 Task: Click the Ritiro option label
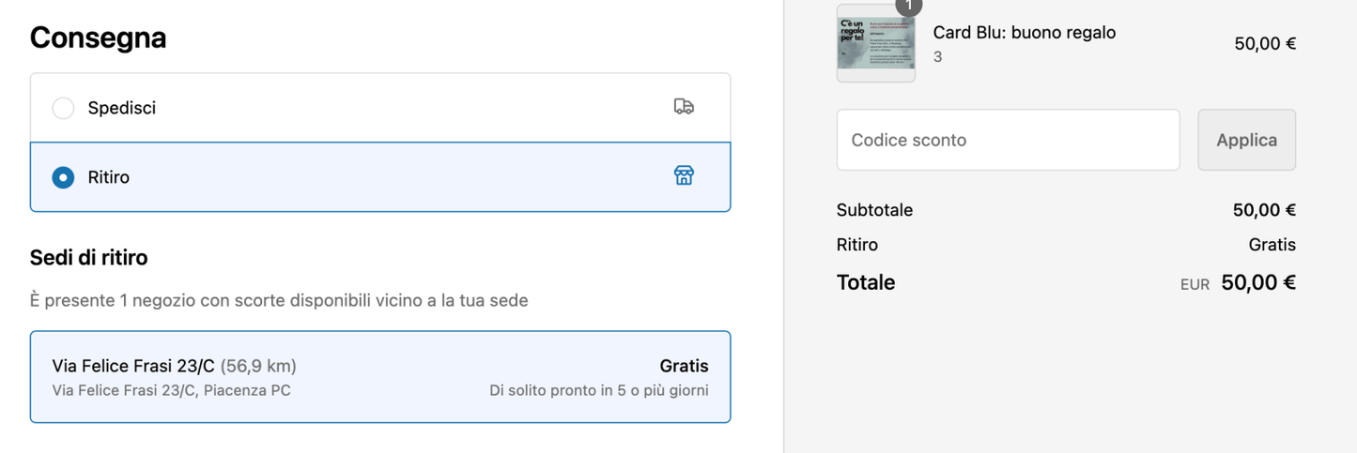(109, 177)
